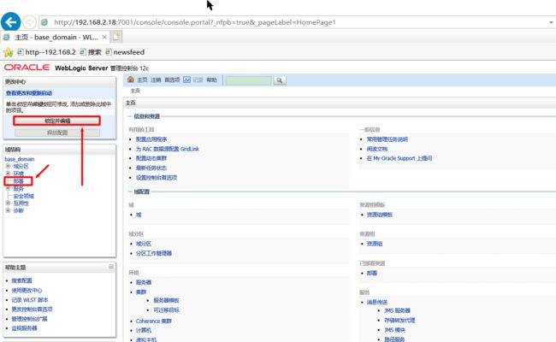Open 配置动态集群 link
Viewport: 556px width, 342px height.
[151, 158]
